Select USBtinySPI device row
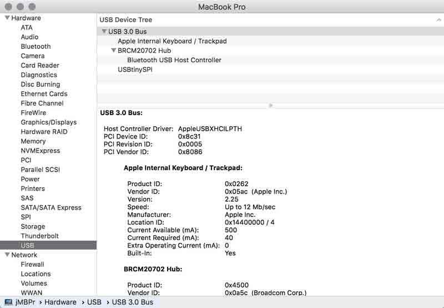444x308 pixels. click(x=270, y=69)
